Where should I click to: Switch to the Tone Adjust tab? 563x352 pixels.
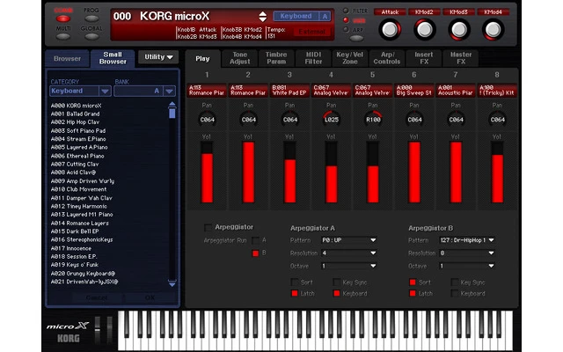239,58
